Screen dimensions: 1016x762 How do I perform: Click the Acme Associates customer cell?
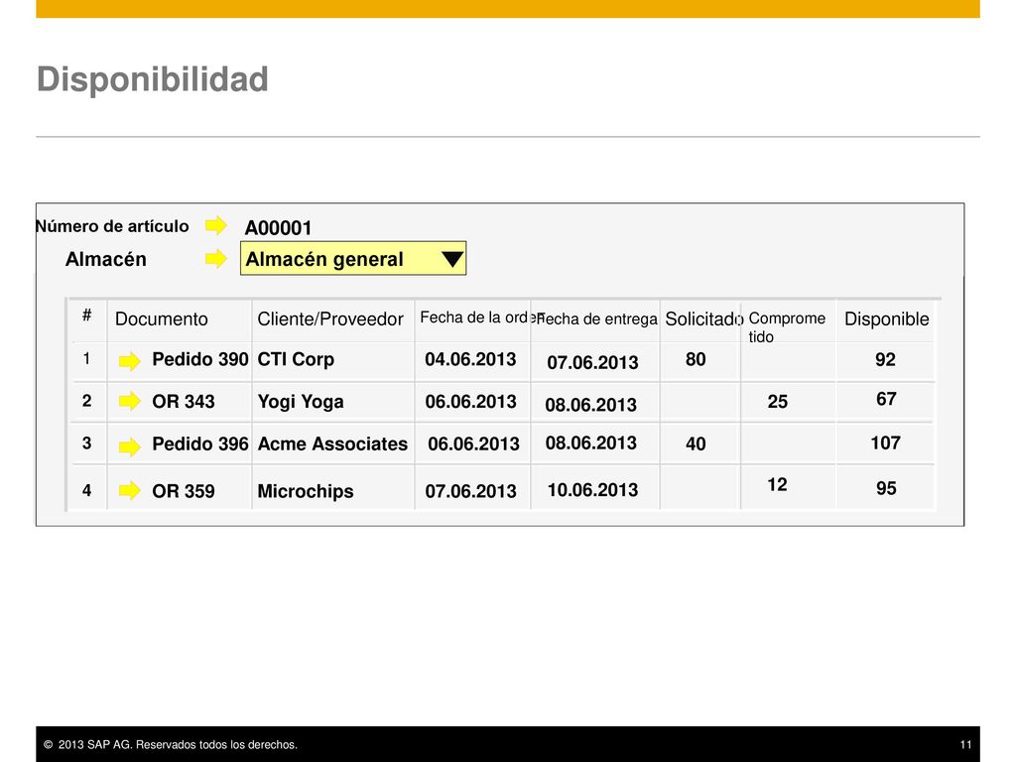(x=332, y=444)
